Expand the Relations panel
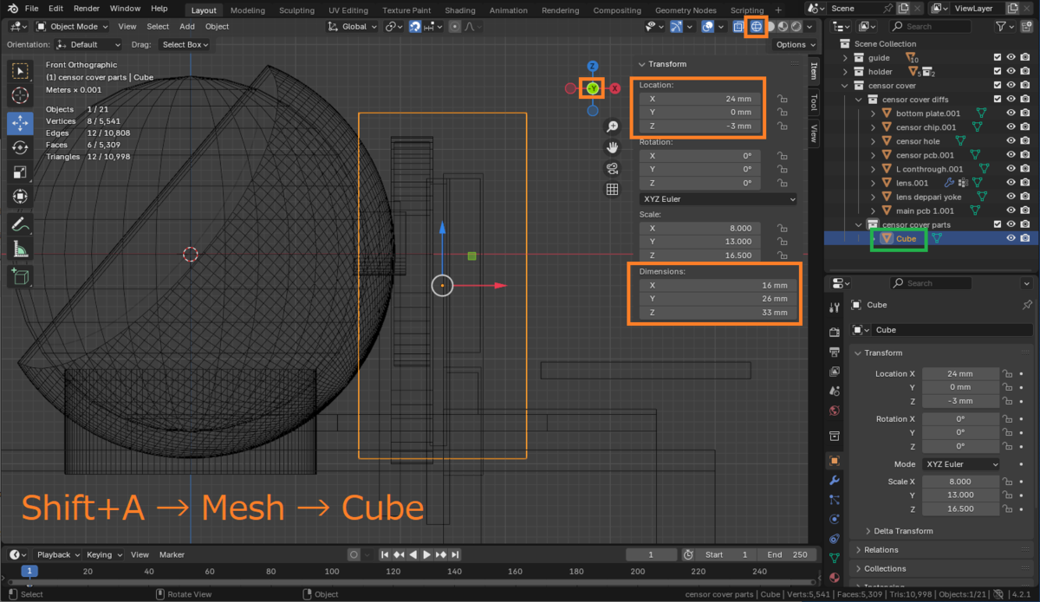The width and height of the screenshot is (1040, 602). 880,550
